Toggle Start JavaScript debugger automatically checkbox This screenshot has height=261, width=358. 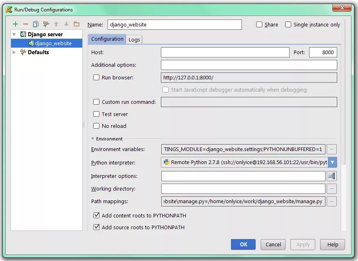click(165, 90)
